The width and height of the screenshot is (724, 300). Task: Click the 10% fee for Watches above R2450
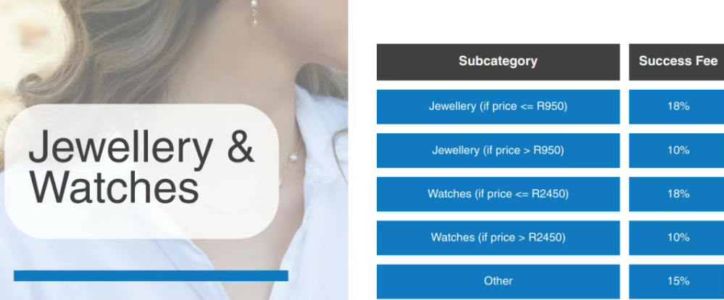point(677,238)
